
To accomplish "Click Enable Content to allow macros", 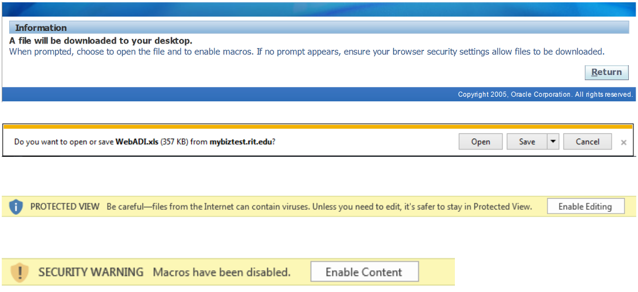I will coord(364,272).
